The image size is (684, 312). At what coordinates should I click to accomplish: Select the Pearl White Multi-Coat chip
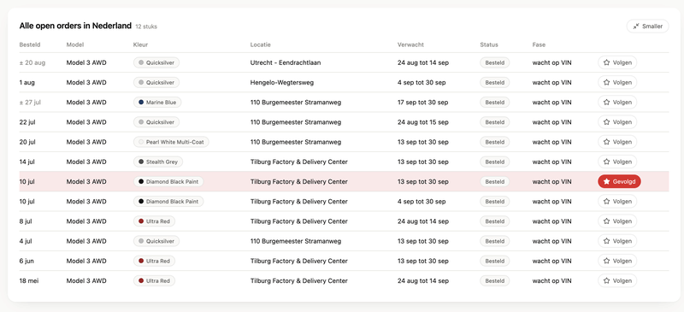[x=171, y=142]
